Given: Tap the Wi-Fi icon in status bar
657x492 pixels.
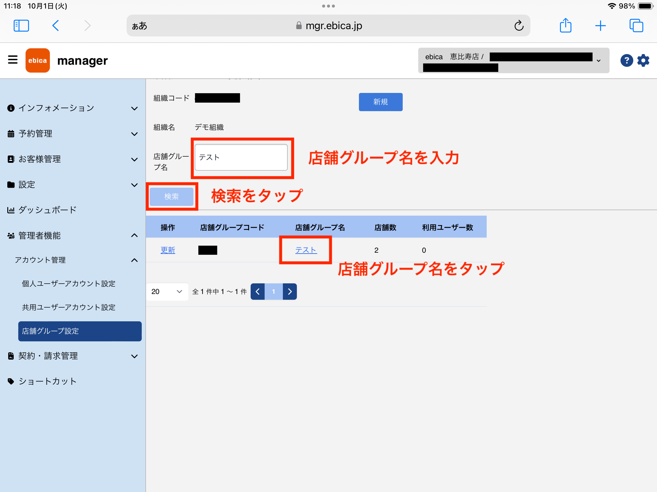Looking at the screenshot, I should pos(612,6).
